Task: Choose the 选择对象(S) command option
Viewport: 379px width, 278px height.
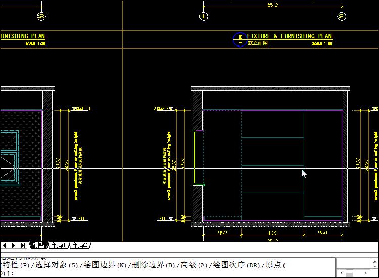Action: 57,265
